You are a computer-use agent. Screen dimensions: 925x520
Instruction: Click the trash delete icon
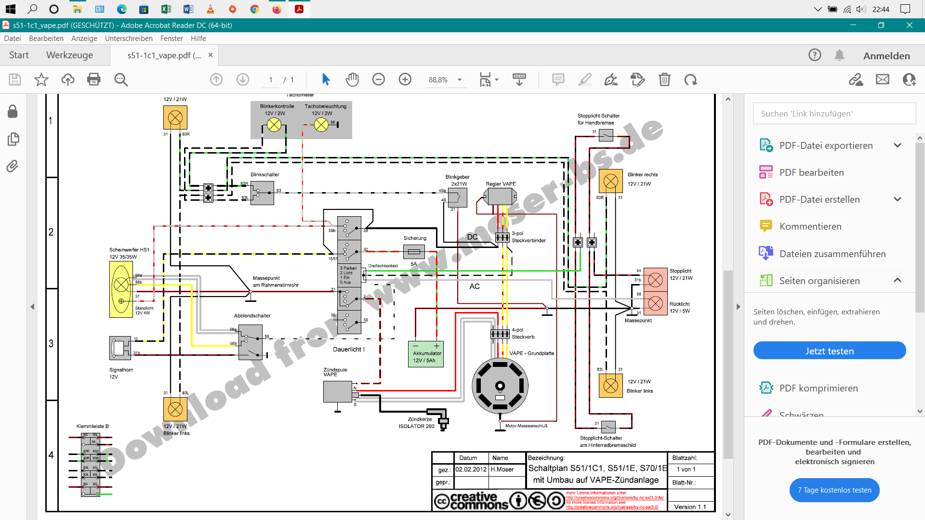click(664, 79)
